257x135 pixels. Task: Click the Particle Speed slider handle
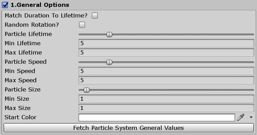click(109, 62)
